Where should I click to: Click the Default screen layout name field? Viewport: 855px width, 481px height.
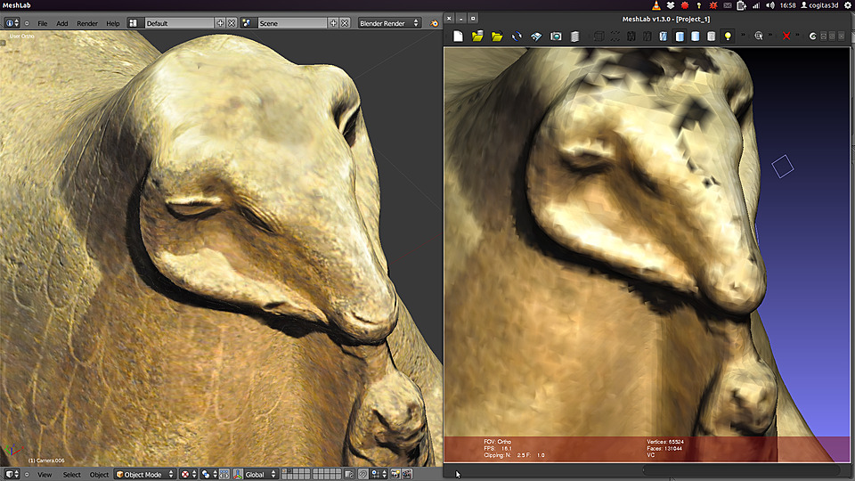click(x=179, y=23)
